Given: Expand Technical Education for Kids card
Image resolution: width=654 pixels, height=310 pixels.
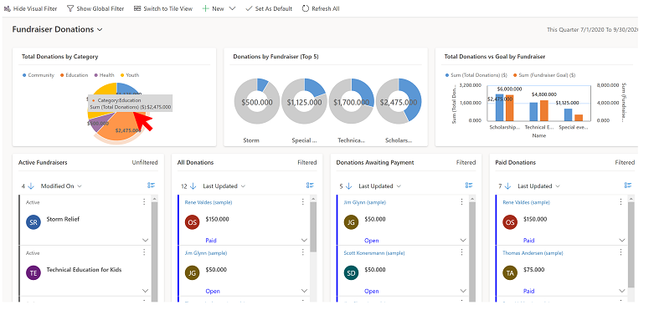Looking at the screenshot, I should [x=146, y=291].
